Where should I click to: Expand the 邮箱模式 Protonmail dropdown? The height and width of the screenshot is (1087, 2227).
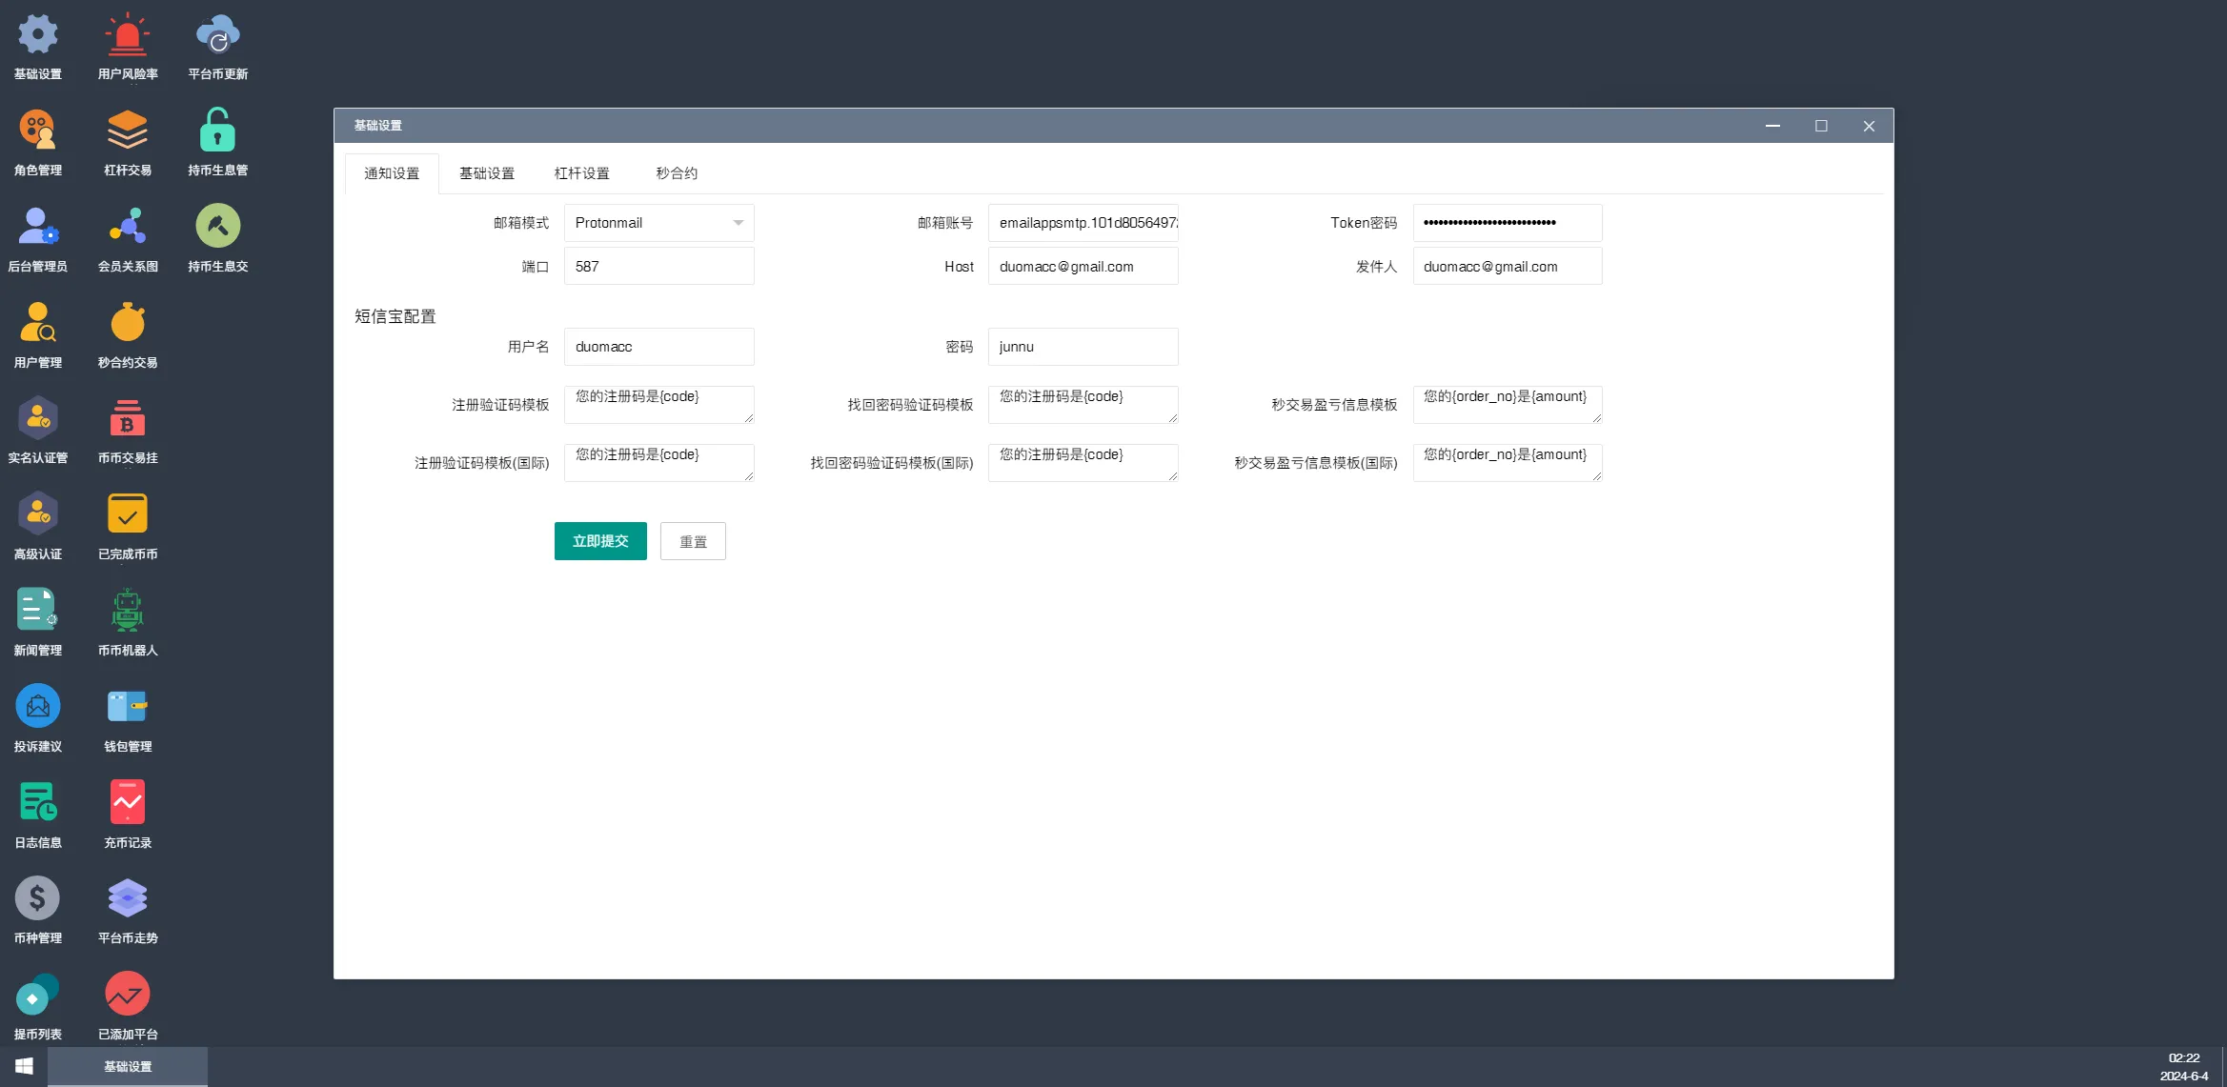pos(658,223)
